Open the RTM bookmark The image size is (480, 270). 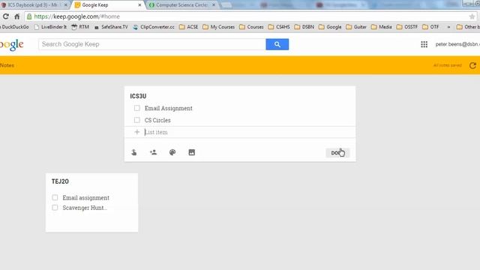point(80,27)
